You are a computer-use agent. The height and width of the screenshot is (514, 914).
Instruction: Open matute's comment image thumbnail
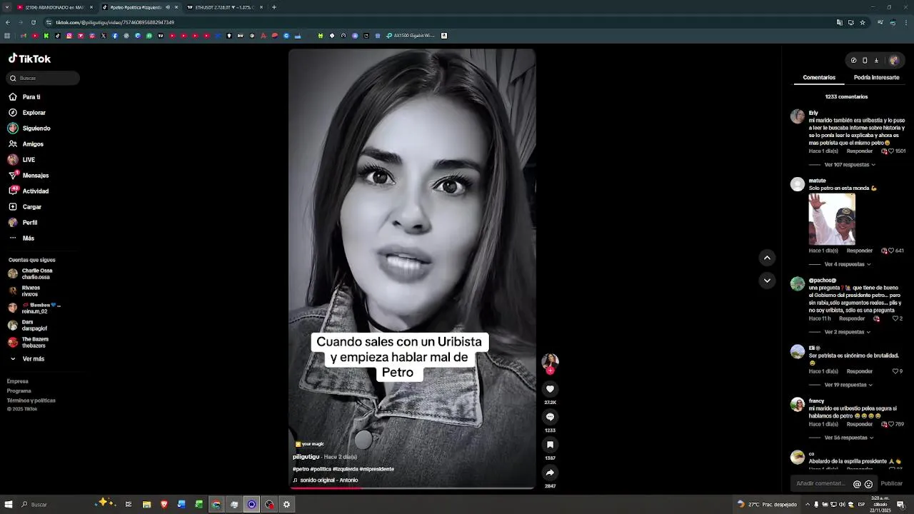832,219
